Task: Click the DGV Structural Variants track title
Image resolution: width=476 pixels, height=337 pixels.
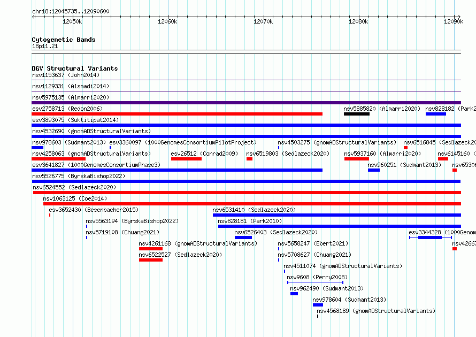Action: [x=75, y=68]
